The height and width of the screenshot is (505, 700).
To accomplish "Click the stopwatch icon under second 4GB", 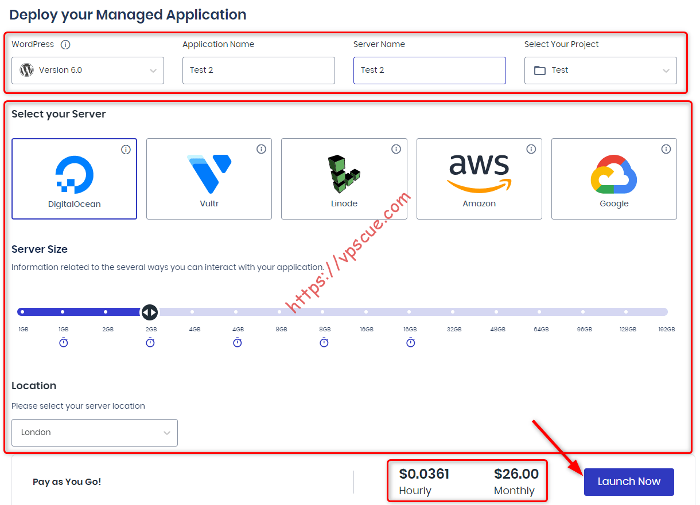I will click(x=238, y=342).
